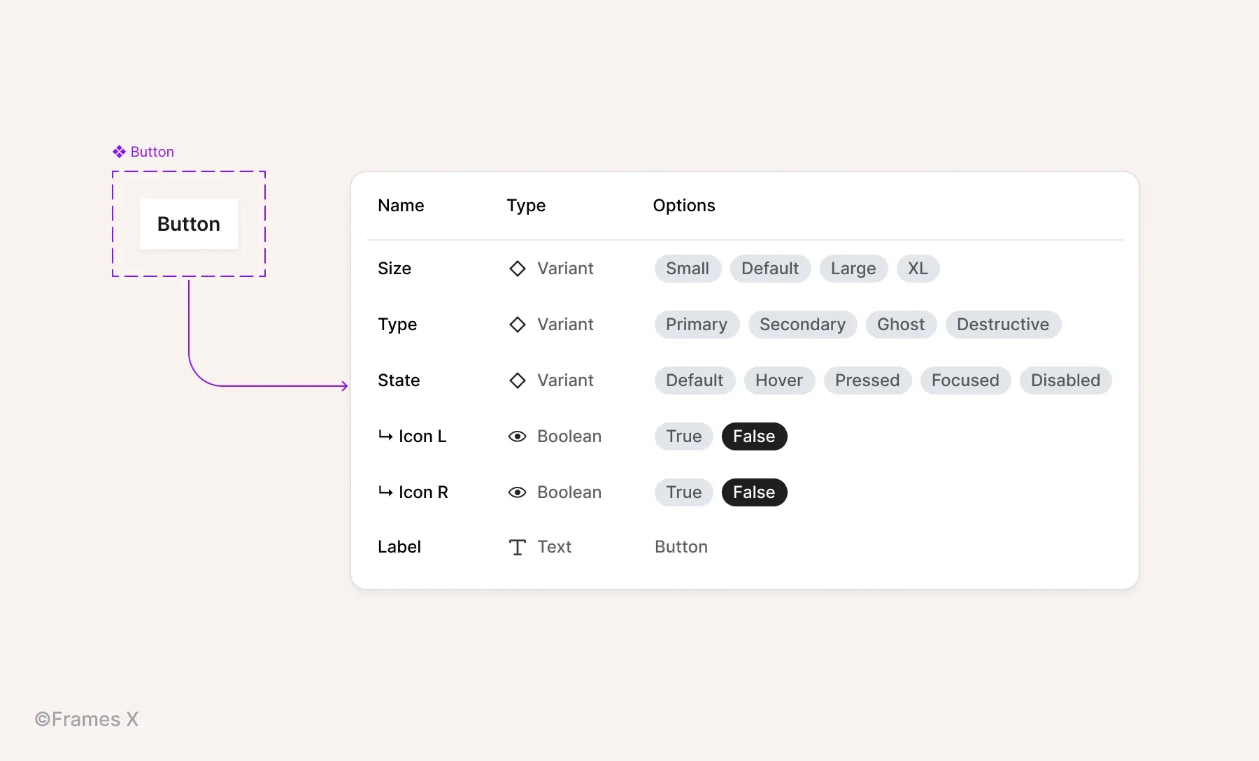Set Icon R to True
This screenshot has width=1259, height=761.
[x=683, y=492]
